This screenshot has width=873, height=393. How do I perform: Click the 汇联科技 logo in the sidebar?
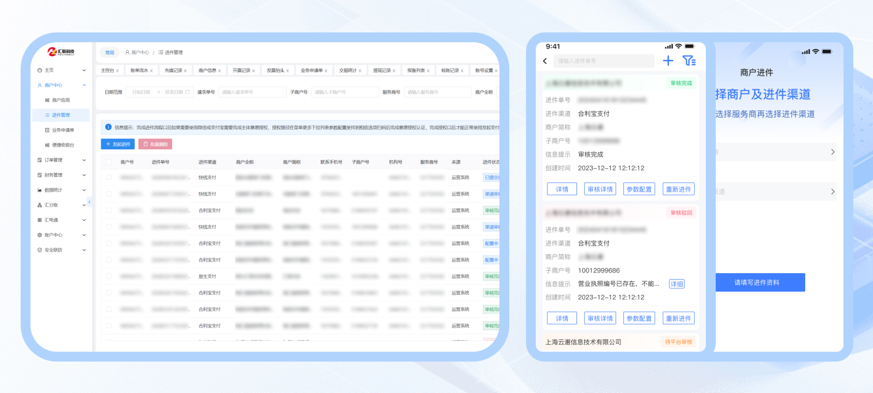point(61,52)
